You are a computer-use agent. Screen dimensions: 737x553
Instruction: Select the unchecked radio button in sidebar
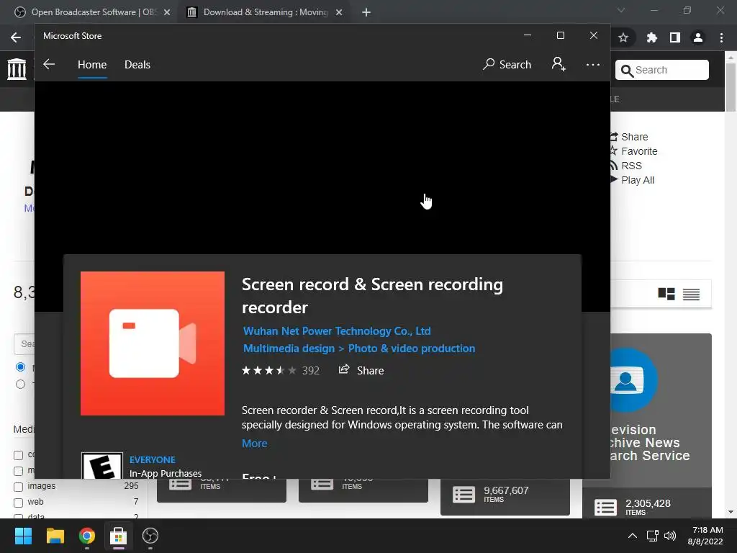pos(20,385)
